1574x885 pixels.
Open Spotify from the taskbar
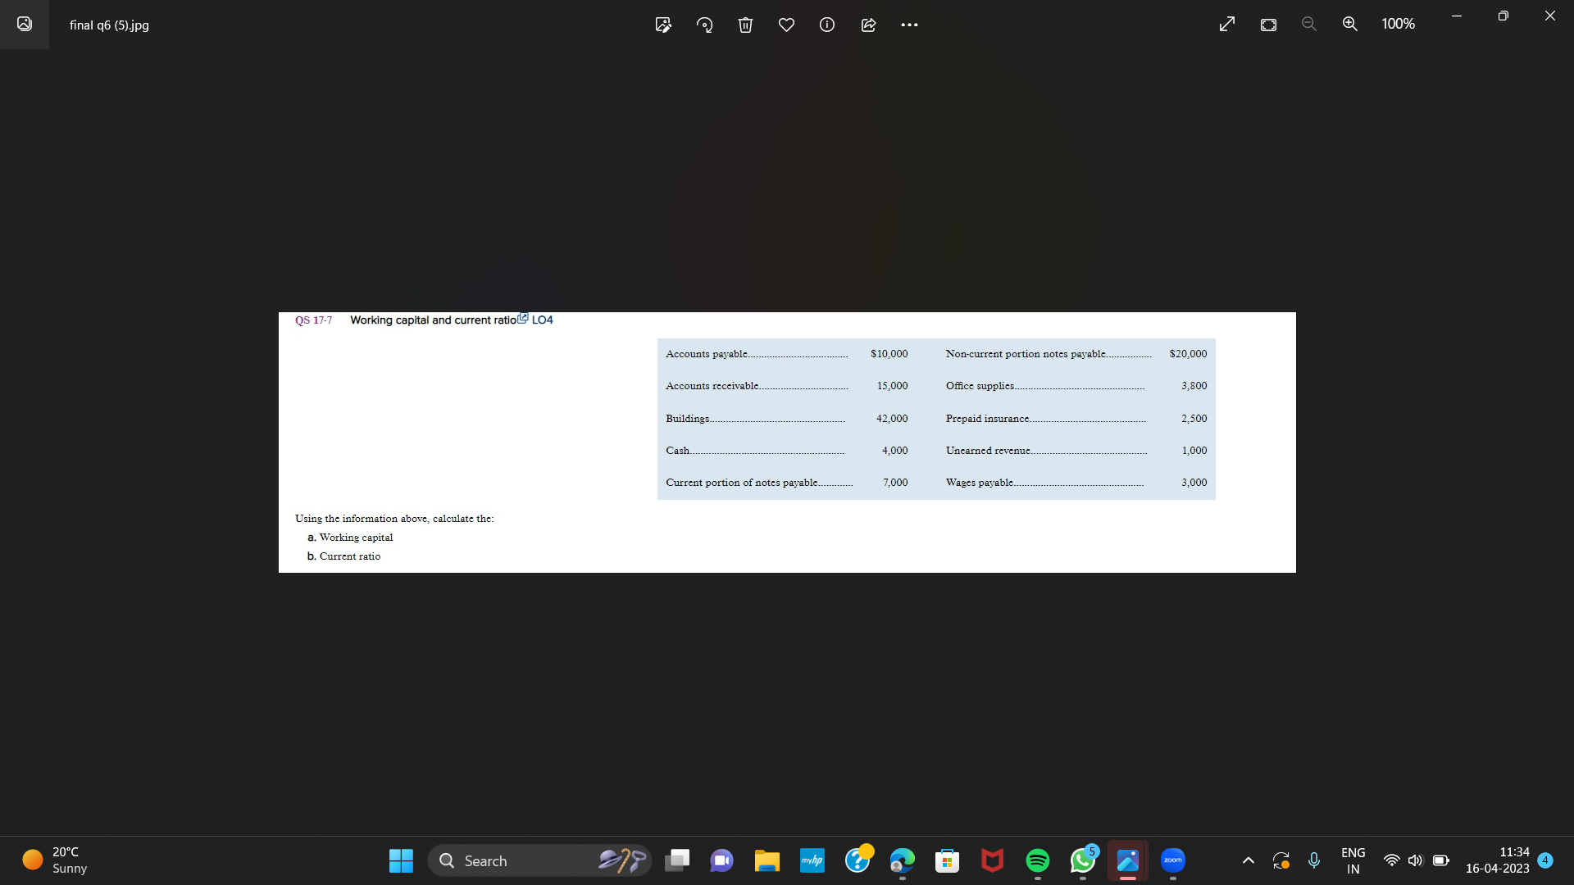click(x=1038, y=860)
